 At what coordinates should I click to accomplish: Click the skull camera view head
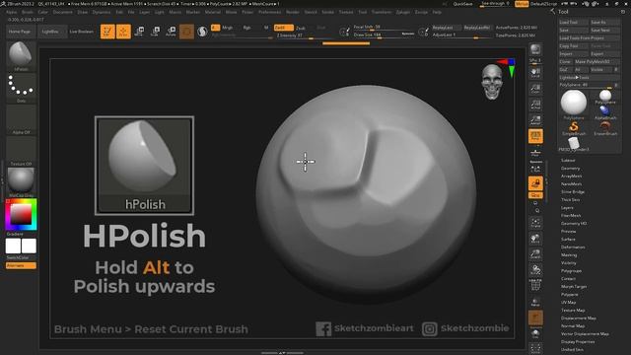tap(492, 82)
